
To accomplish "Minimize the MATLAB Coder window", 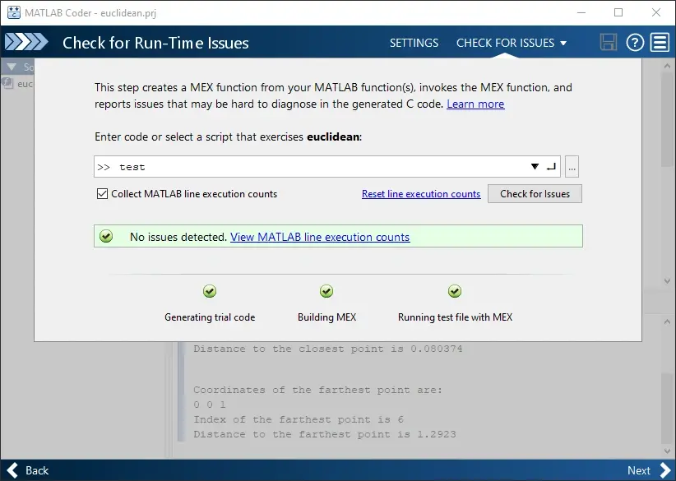I will 581,12.
